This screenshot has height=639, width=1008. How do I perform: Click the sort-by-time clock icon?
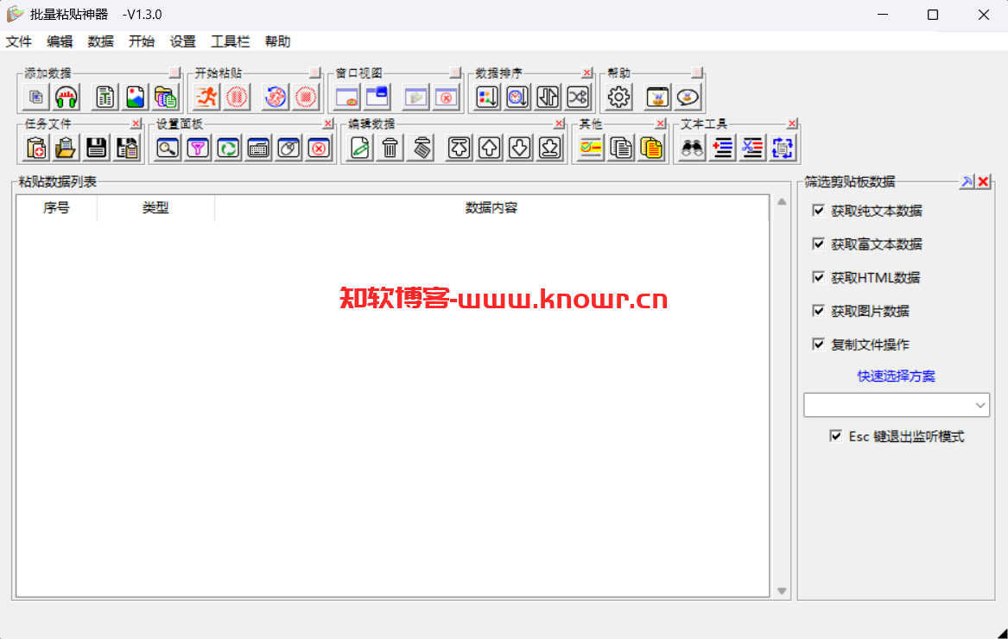(517, 97)
